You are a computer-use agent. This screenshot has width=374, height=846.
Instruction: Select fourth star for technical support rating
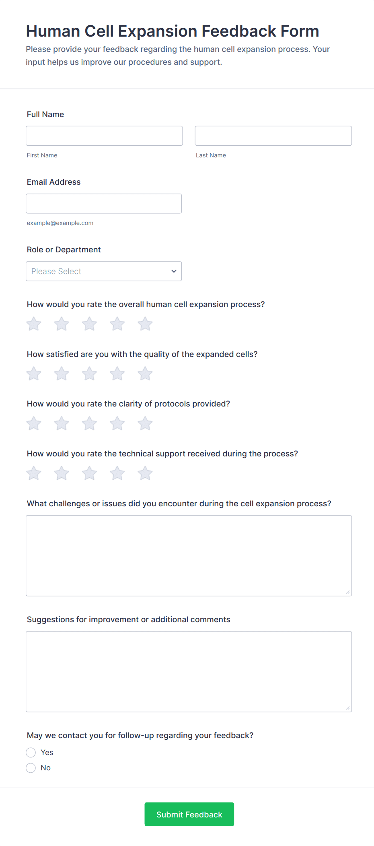coord(117,473)
